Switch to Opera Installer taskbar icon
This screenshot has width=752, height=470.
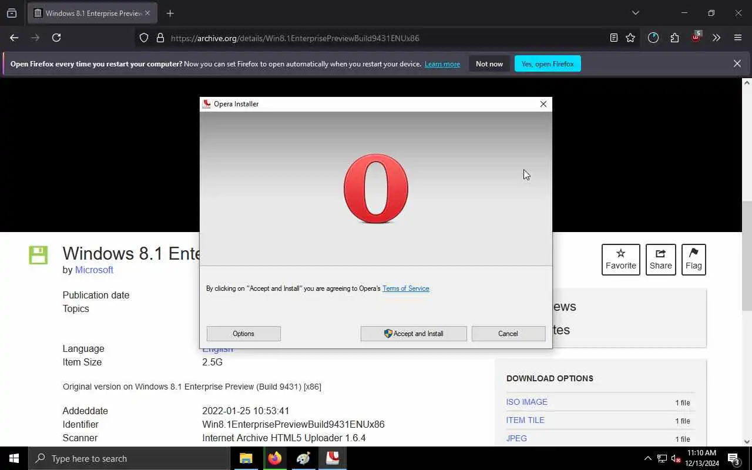333,458
